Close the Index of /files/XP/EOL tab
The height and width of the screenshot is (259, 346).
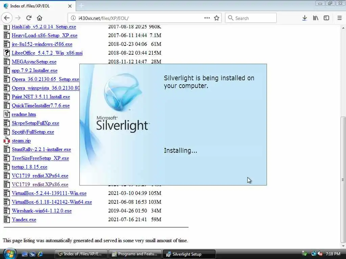tap(70, 6)
